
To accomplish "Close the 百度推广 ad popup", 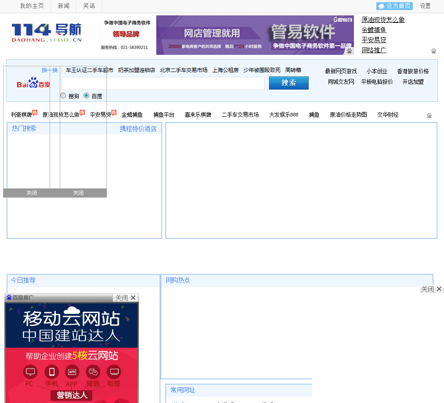I will point(125,298).
